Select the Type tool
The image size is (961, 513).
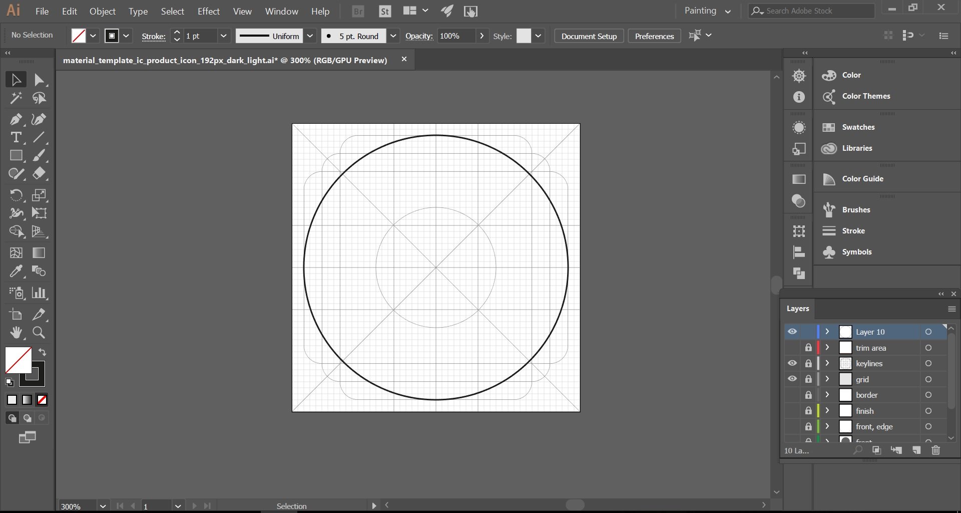pos(16,137)
